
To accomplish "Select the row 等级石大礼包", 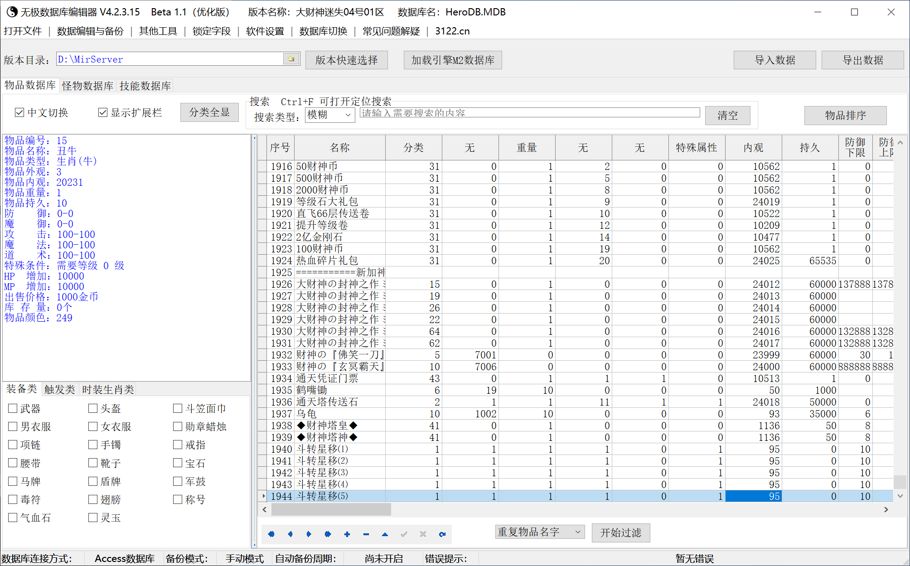I will [576, 202].
